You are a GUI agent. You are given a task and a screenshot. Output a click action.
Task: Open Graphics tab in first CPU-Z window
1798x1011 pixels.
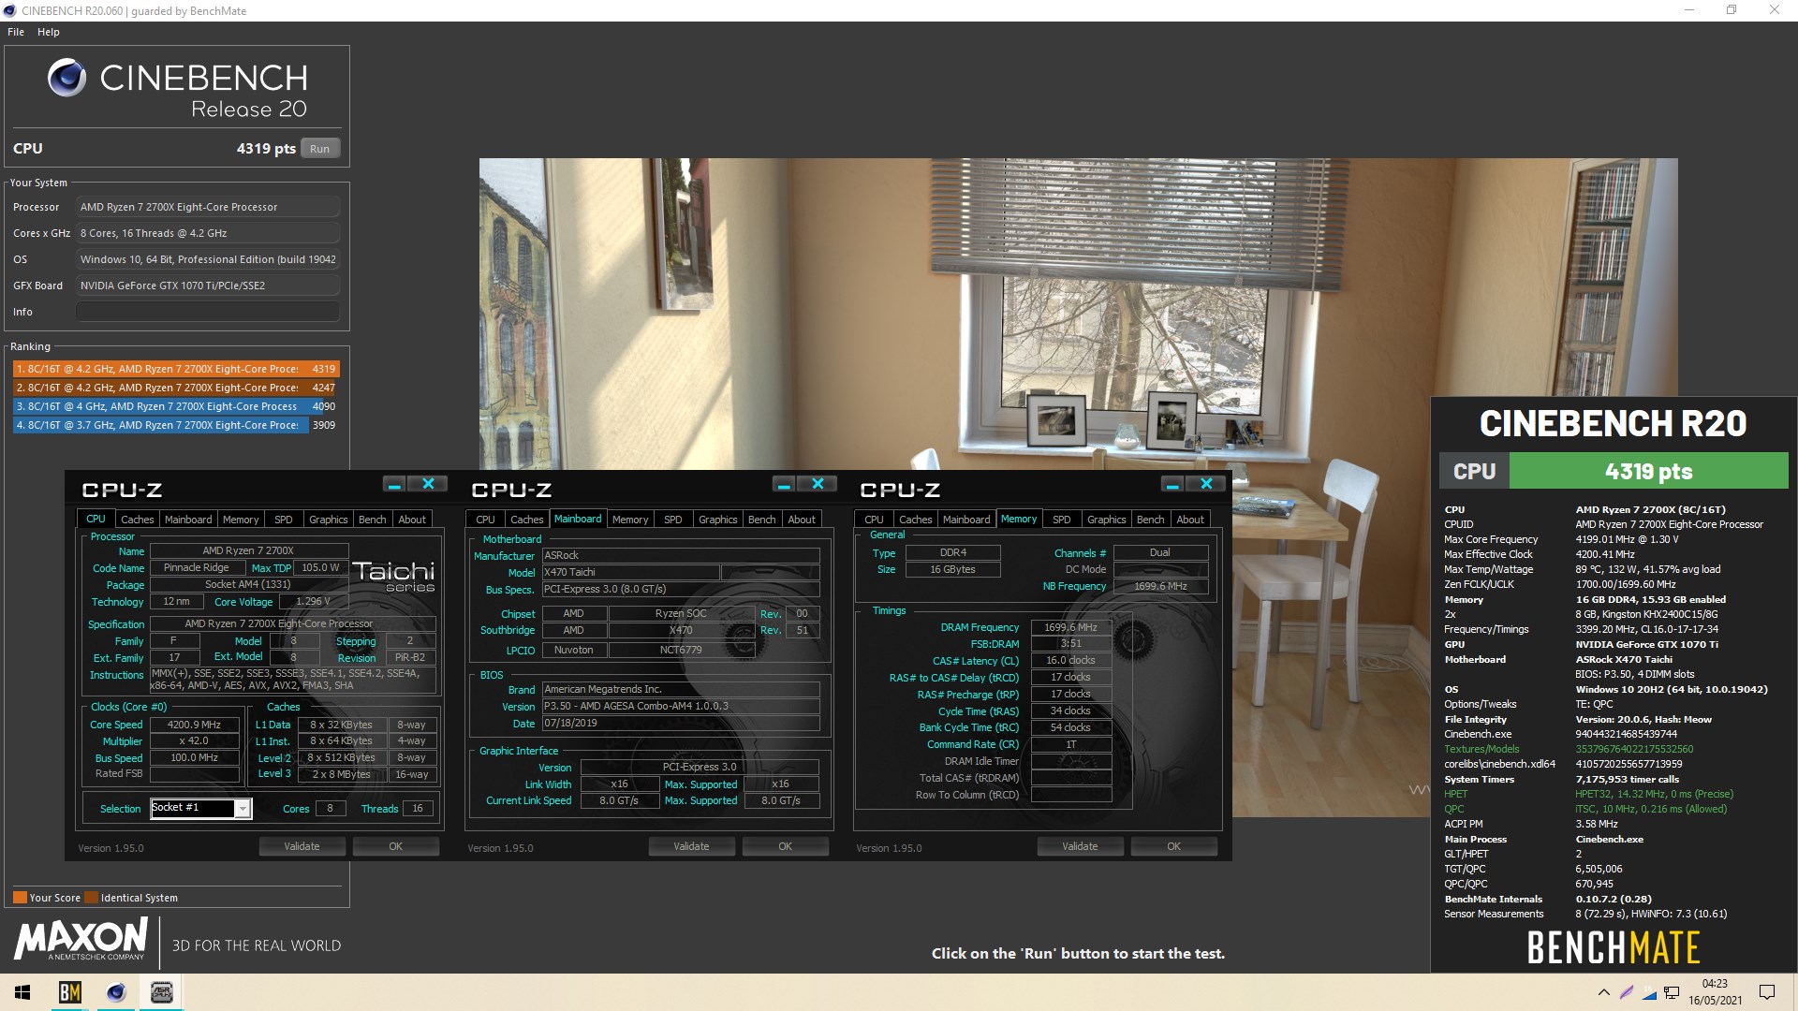[329, 520]
